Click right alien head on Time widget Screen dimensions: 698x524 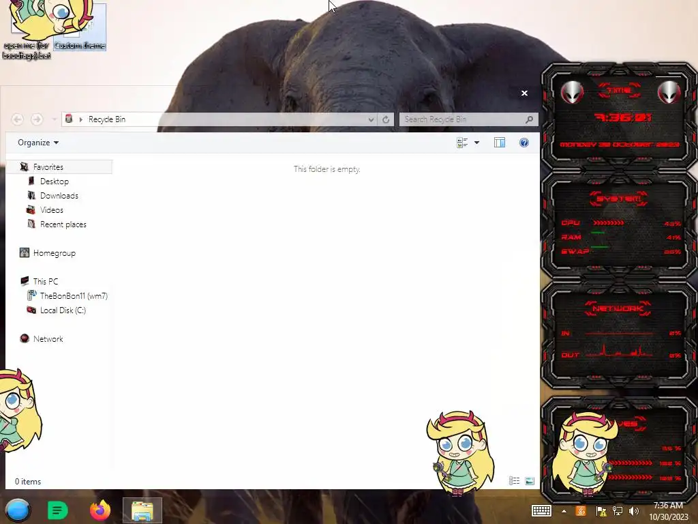[x=669, y=93]
